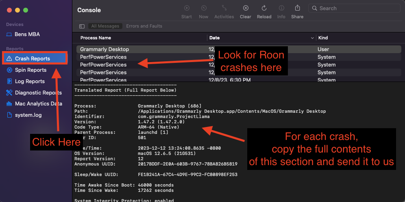Image resolution: width=405 pixels, height=202 pixels.
Task: Click the Sleep/Wake UUID value
Action: pos(187,175)
